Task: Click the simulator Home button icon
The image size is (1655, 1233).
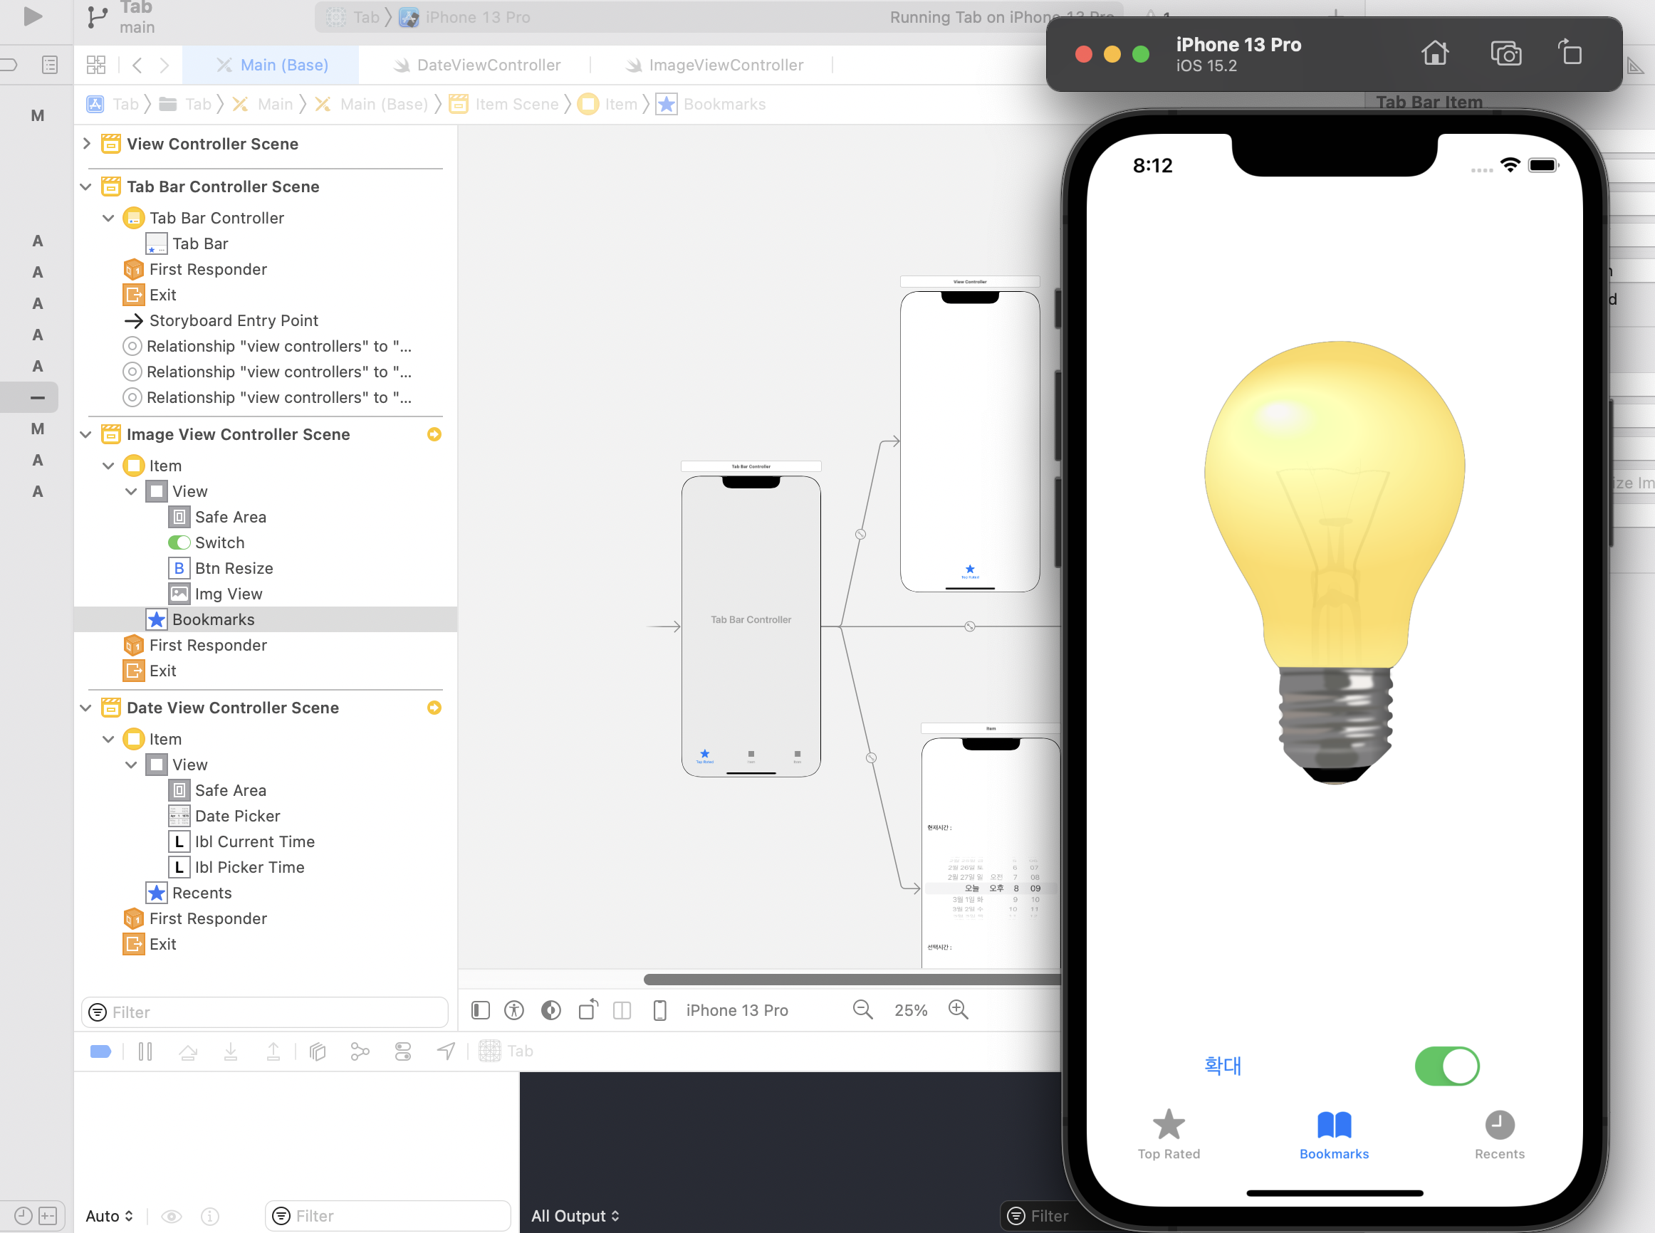Action: (x=1434, y=53)
